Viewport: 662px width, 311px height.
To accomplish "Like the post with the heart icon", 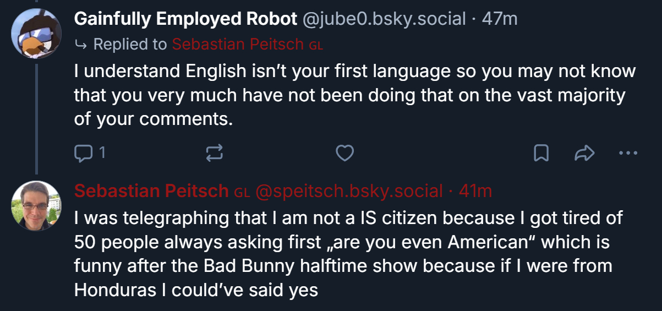I will coord(344,152).
